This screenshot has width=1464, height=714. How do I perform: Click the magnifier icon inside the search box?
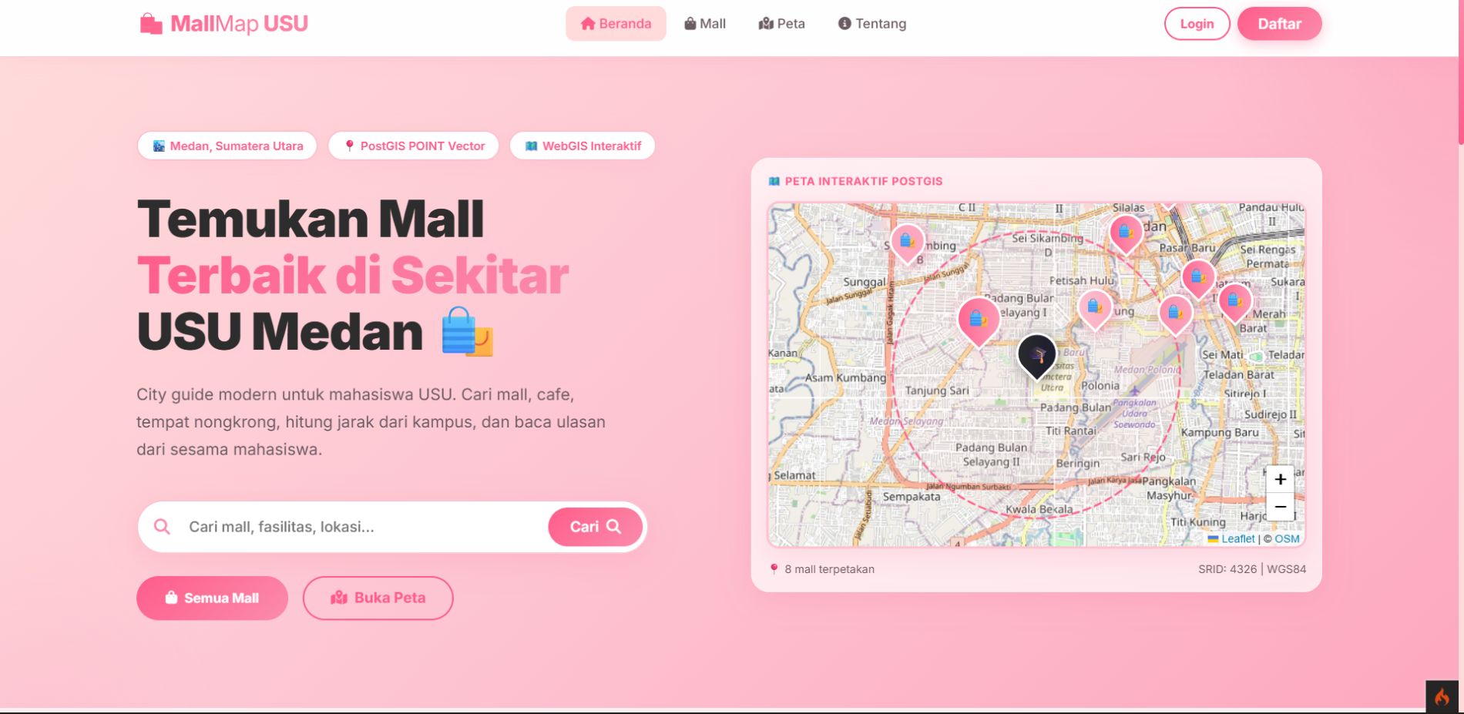[x=162, y=527]
